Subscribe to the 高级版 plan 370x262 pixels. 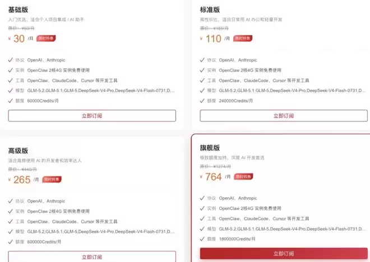tap(92, 256)
